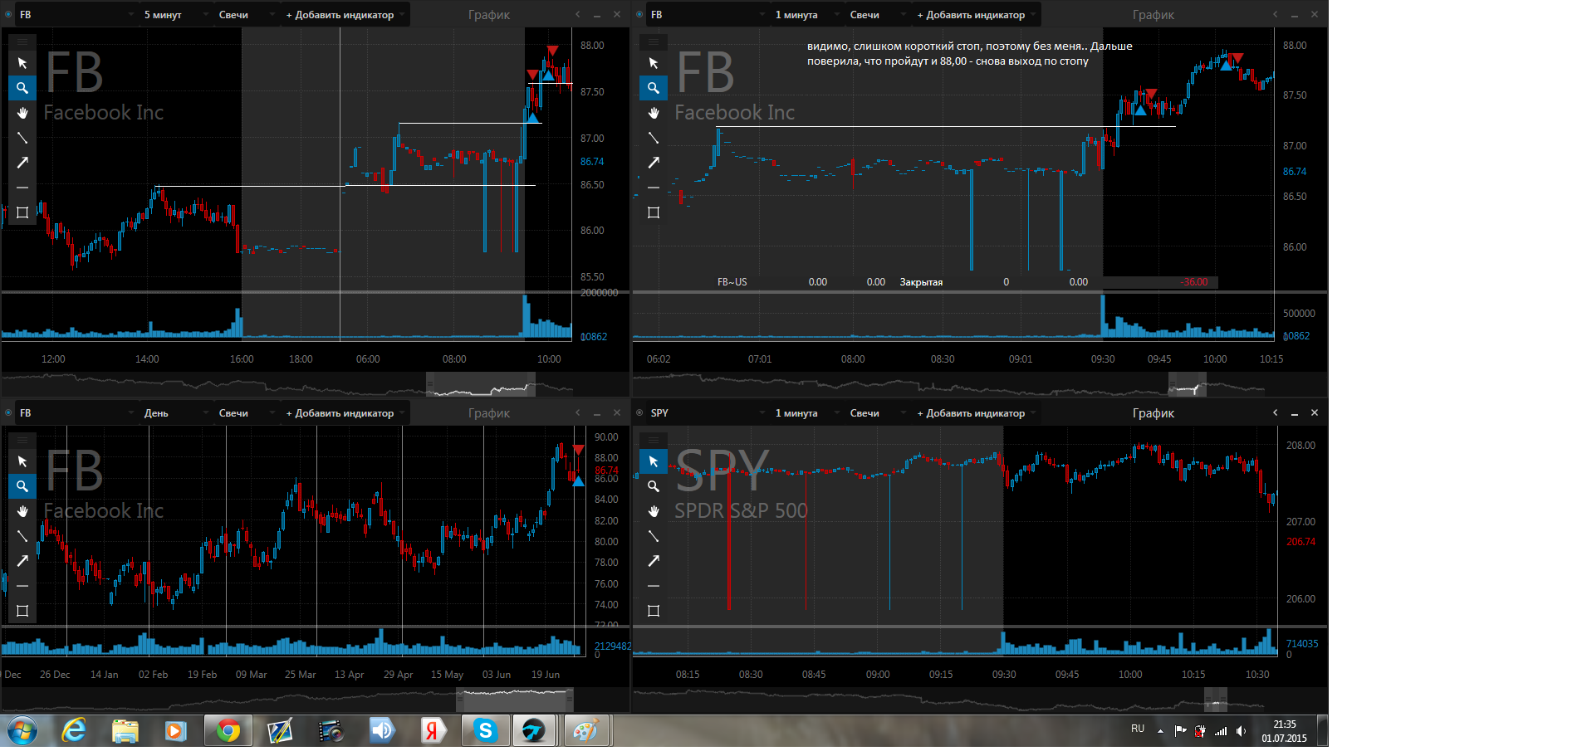
Task: Select the arrow drawing tool in FB 5 минут chart
Action: [x=22, y=163]
